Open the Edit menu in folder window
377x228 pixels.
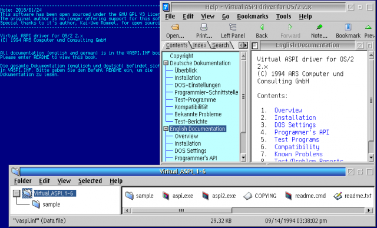tap(45, 181)
